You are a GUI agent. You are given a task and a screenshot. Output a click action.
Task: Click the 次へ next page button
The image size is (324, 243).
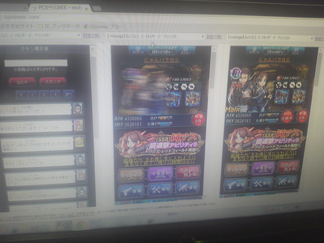pyautogui.click(x=69, y=94)
